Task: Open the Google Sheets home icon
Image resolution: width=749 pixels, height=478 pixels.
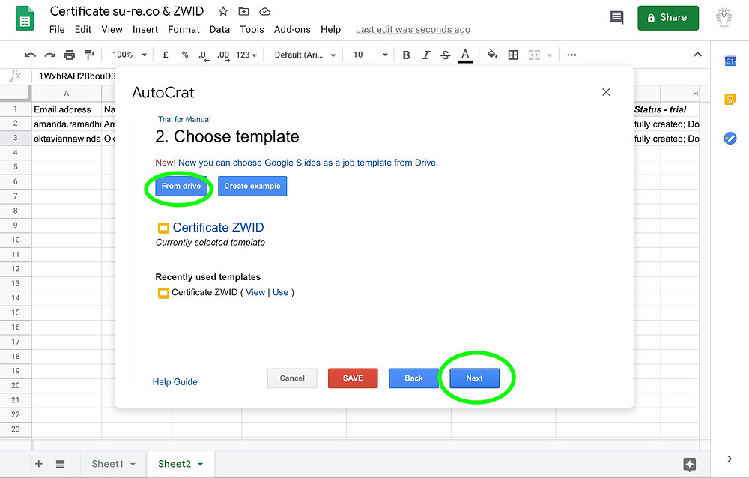Action: [x=25, y=18]
